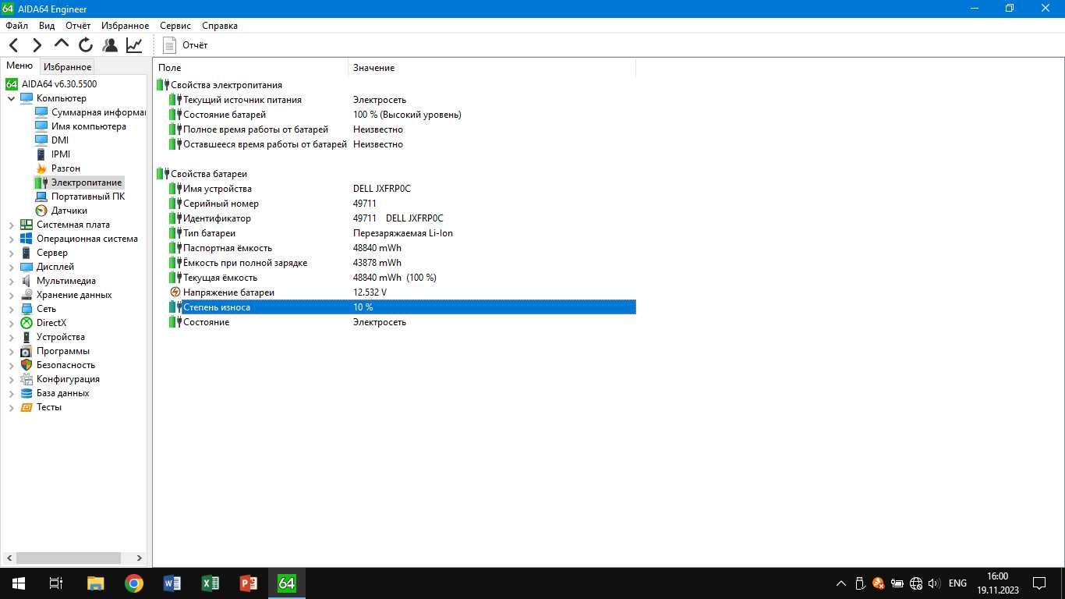Click the Конфигурация icon in tree
This screenshot has height=599, width=1065.
[27, 379]
